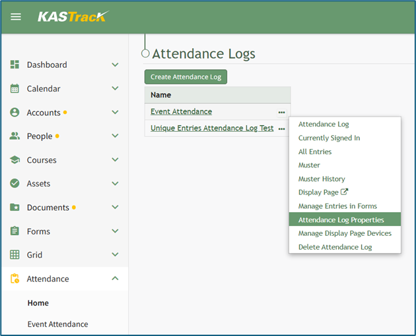Click the Calendar icon in sidebar

pyautogui.click(x=15, y=89)
